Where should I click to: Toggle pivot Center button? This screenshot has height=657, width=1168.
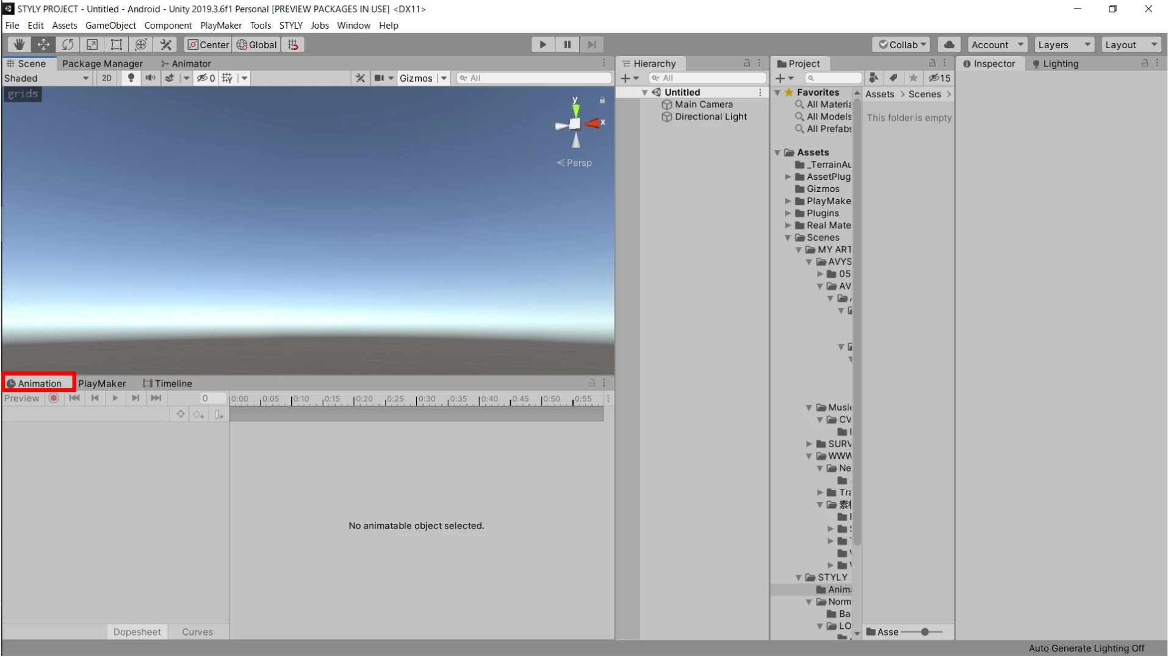(207, 44)
